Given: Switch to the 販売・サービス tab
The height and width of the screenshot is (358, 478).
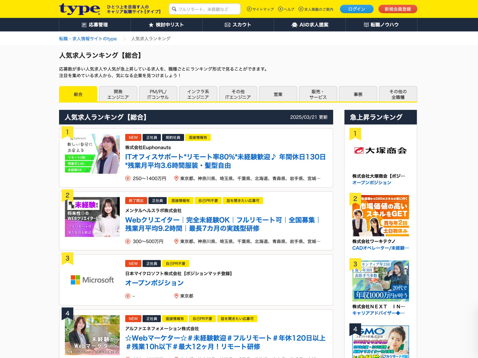Looking at the screenshot, I should [318, 94].
